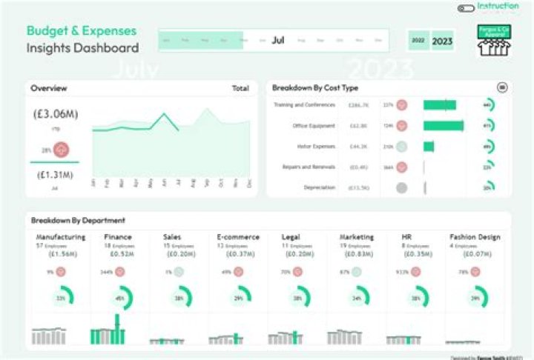Click Office Equipment red variance icon
The height and width of the screenshot is (360, 534).
click(x=401, y=126)
